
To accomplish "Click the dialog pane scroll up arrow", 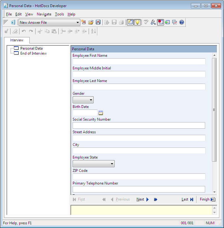I will tap(214, 55).
